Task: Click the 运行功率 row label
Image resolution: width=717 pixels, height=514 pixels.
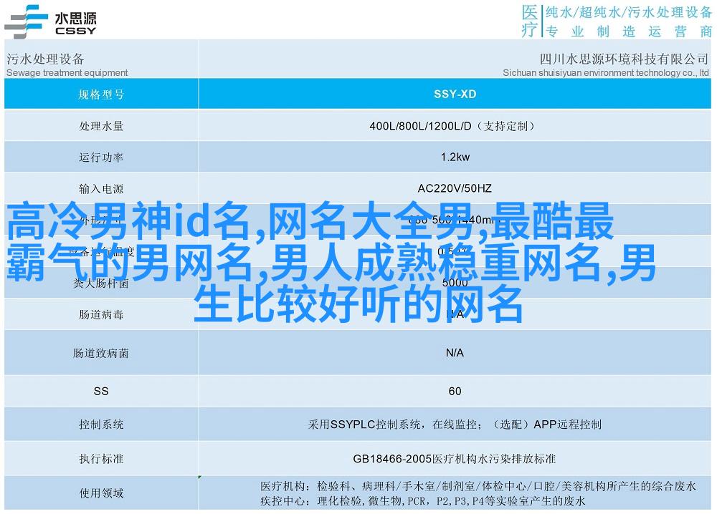Action: pos(101,157)
